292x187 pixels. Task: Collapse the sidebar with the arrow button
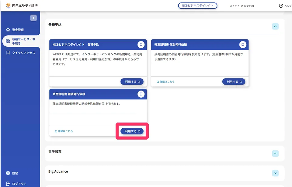pyautogui.click(x=33, y=18)
